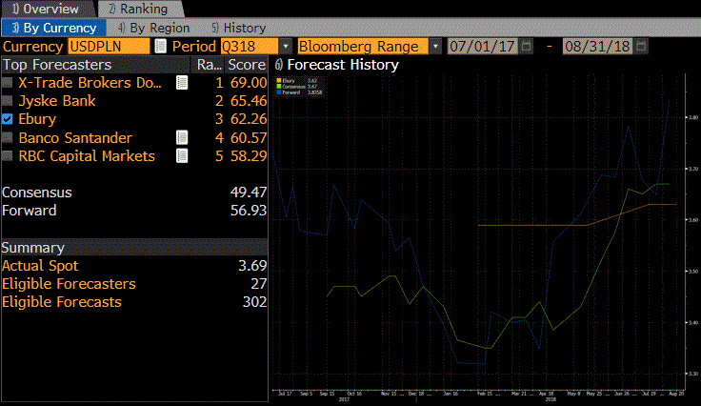This screenshot has width=701, height=406.
Task: Open the Forecast History panel header
Action: [x=336, y=65]
